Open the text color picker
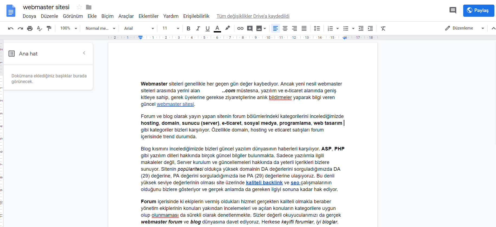This screenshot has width=496, height=227. [x=217, y=28]
